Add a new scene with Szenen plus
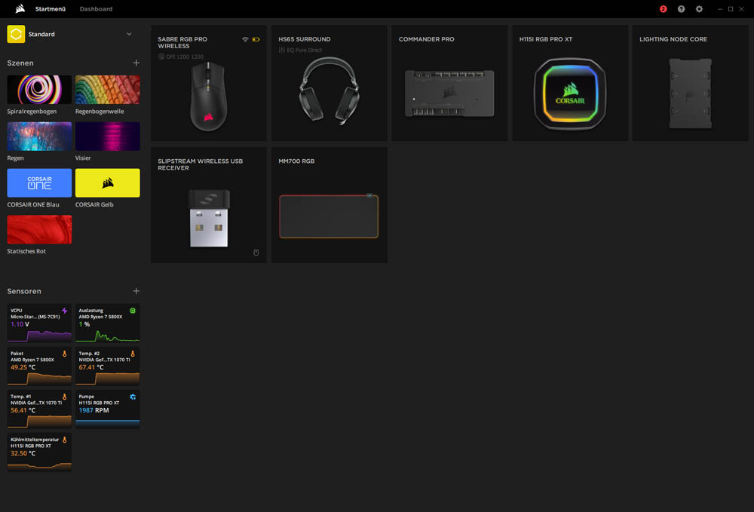This screenshot has width=754, height=512. 136,63
